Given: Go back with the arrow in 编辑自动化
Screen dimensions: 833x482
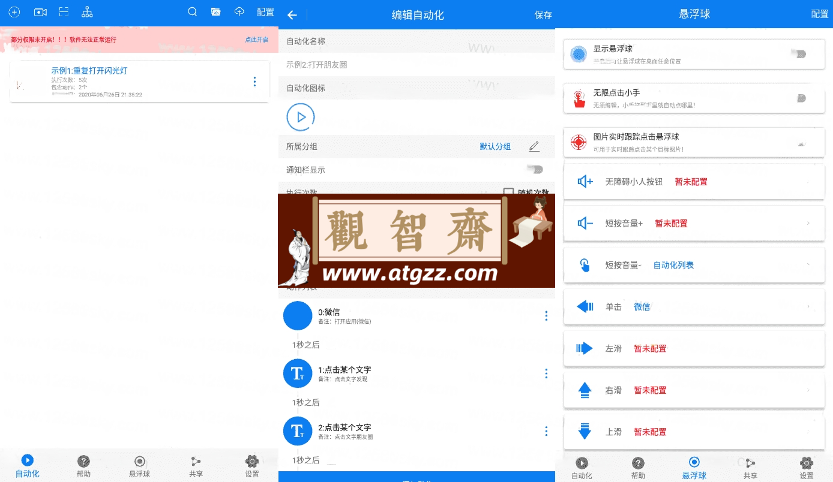Looking at the screenshot, I should click(x=292, y=15).
